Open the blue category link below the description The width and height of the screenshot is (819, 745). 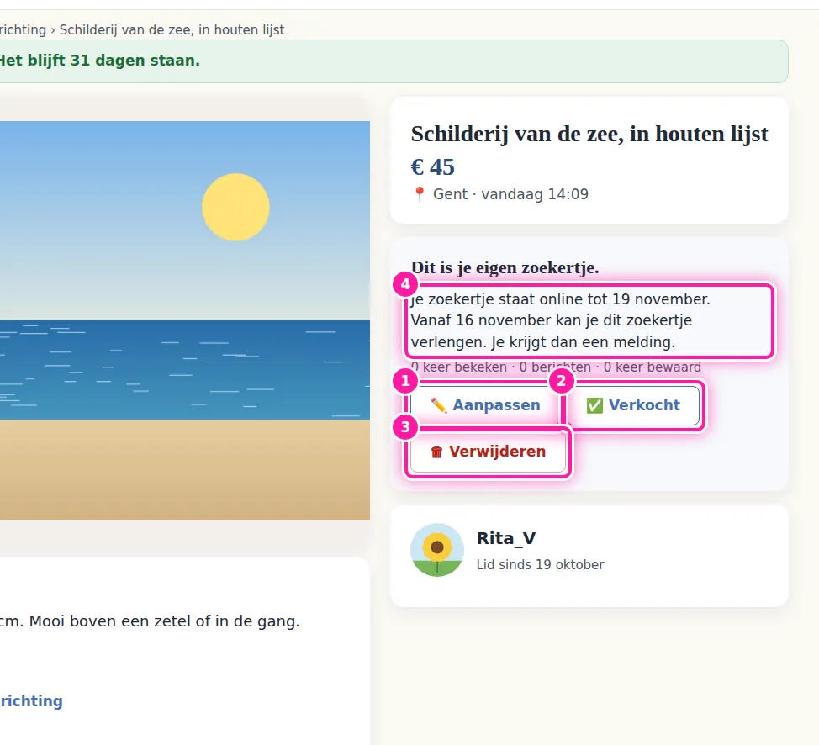coord(31,701)
